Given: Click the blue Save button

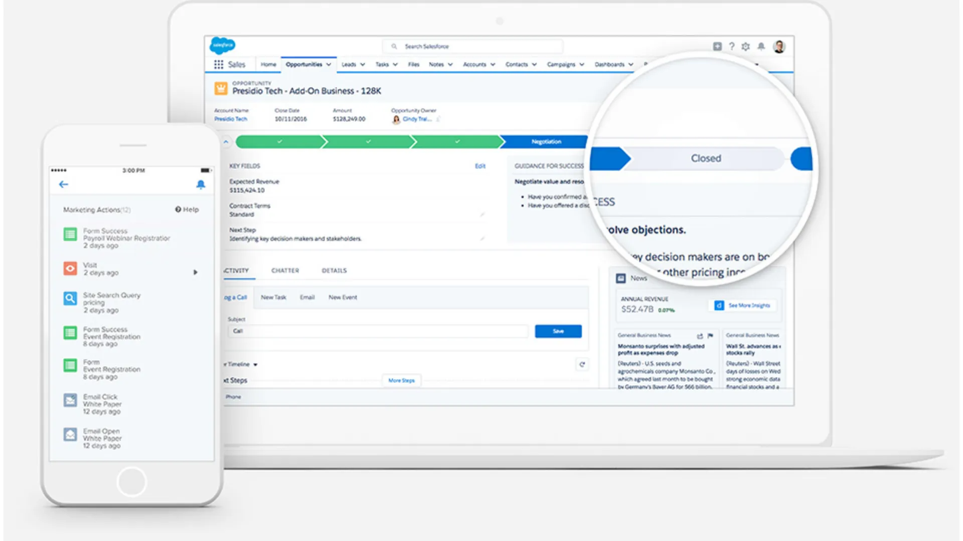Looking at the screenshot, I should [x=558, y=331].
